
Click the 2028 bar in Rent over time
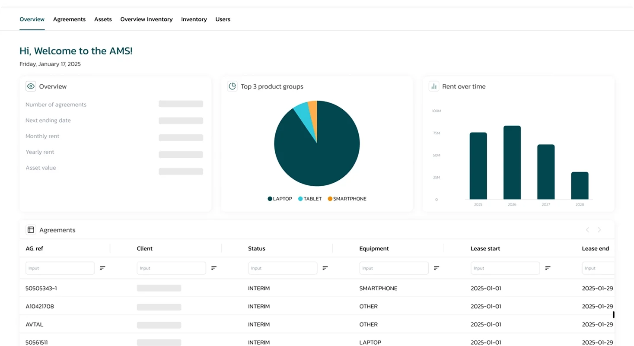pyautogui.click(x=580, y=186)
